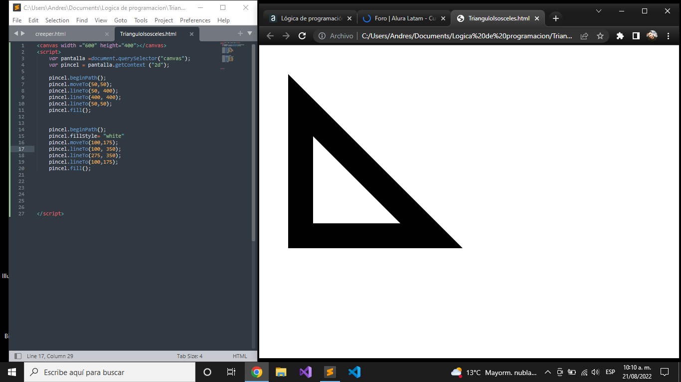The height and width of the screenshot is (382, 681).
Task: Open Visual Studio Code from taskbar
Action: [354, 372]
